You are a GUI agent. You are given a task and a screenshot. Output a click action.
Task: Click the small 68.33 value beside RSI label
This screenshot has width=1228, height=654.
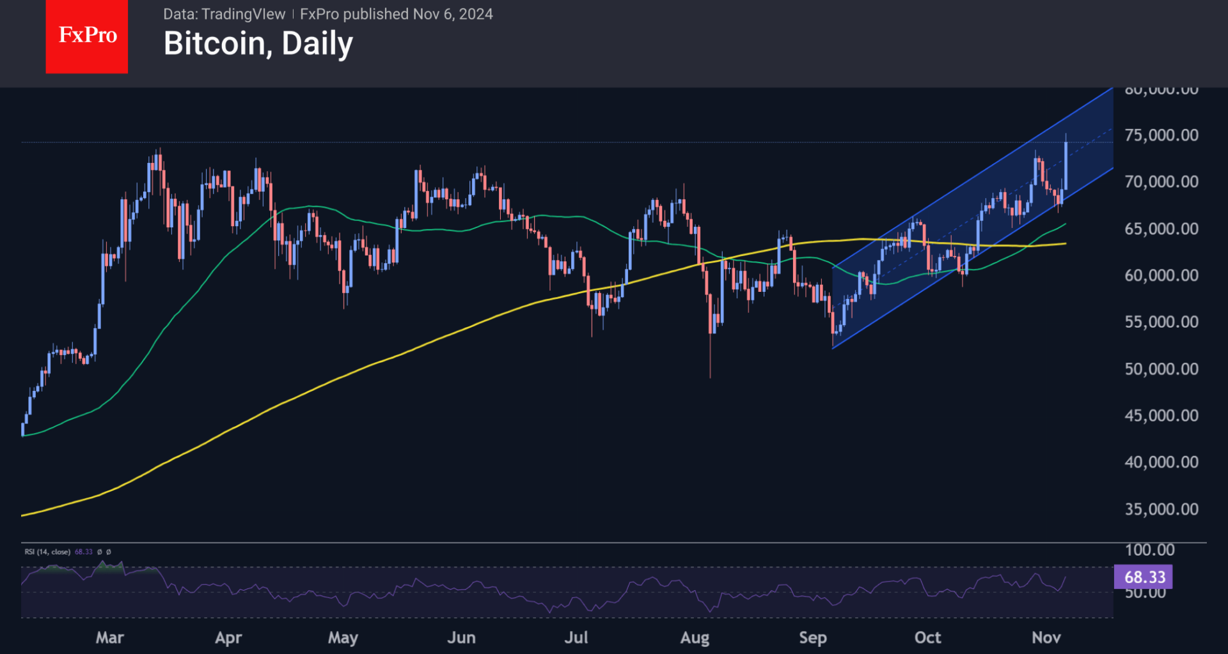point(84,552)
